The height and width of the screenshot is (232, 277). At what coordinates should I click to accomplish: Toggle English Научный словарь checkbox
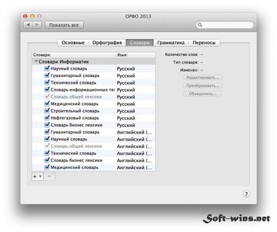click(47, 139)
